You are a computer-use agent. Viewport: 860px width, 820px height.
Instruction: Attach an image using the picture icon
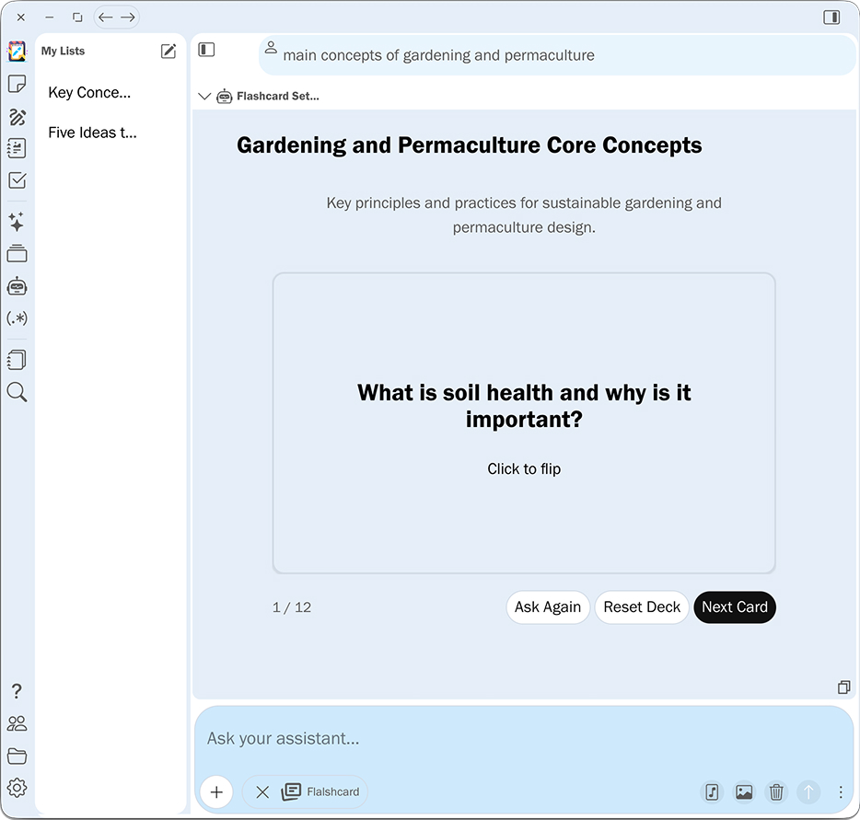click(744, 791)
